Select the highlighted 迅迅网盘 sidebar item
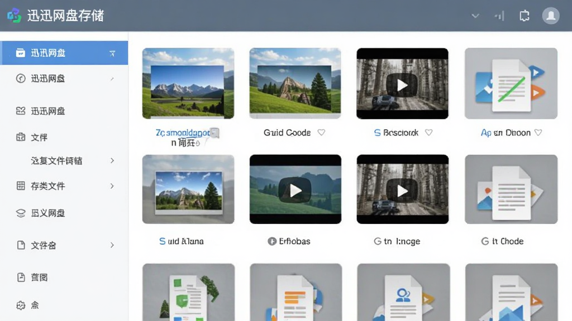 (x=64, y=53)
